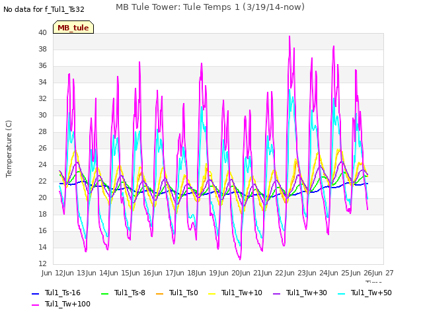Click the Jun 14 x-axis tick label
The image size is (423, 317).
(x=97, y=273)
